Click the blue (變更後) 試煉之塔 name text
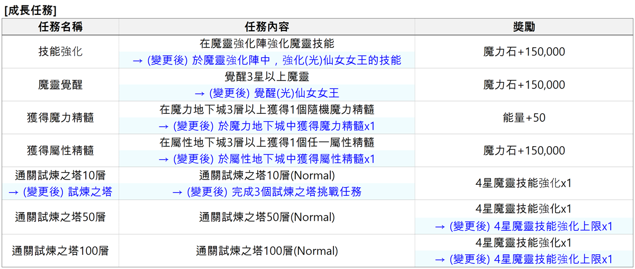 click(60, 192)
